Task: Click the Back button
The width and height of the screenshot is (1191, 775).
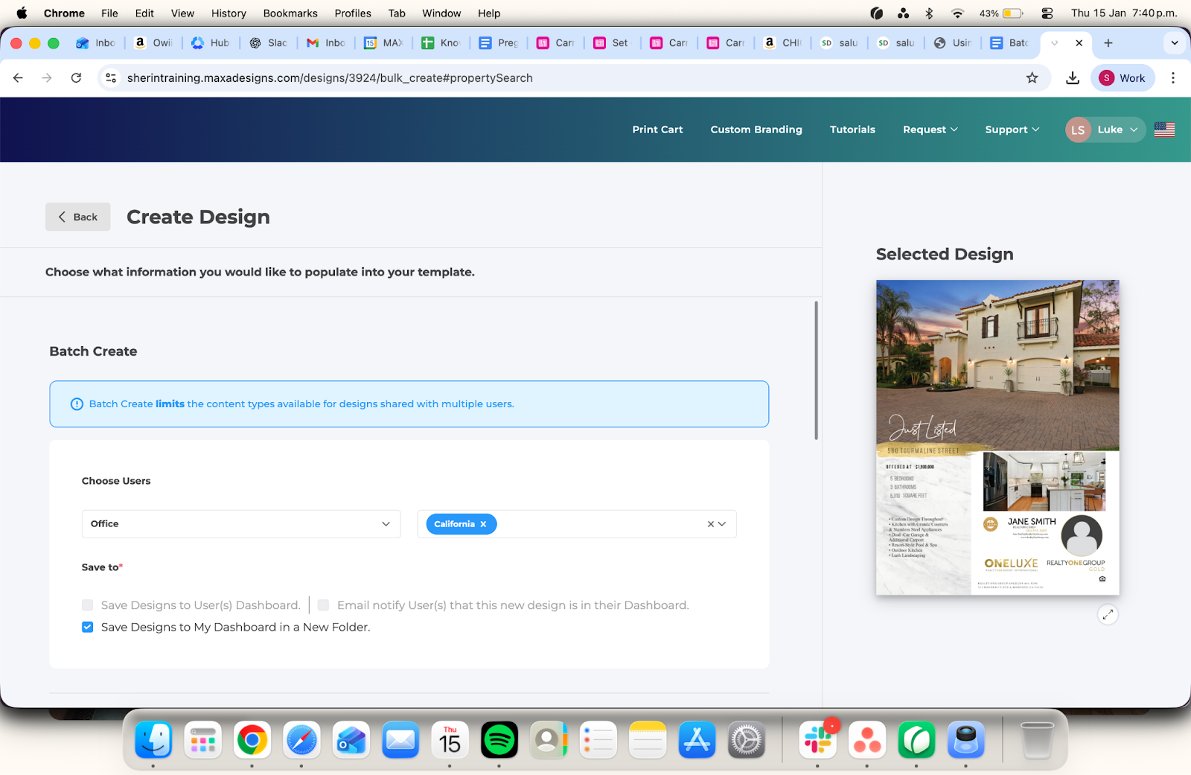Action: [x=78, y=217]
